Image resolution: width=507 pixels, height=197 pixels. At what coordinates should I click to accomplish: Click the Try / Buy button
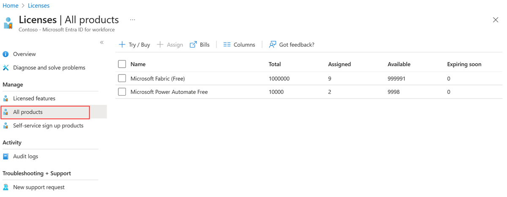(134, 45)
